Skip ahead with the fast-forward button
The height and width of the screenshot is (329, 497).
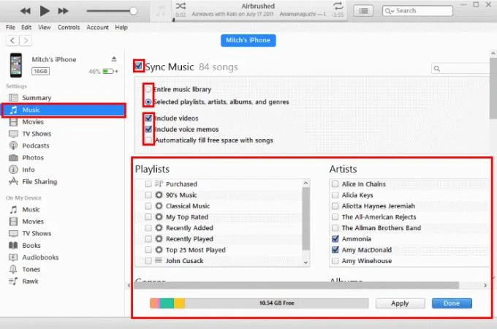pos(63,11)
